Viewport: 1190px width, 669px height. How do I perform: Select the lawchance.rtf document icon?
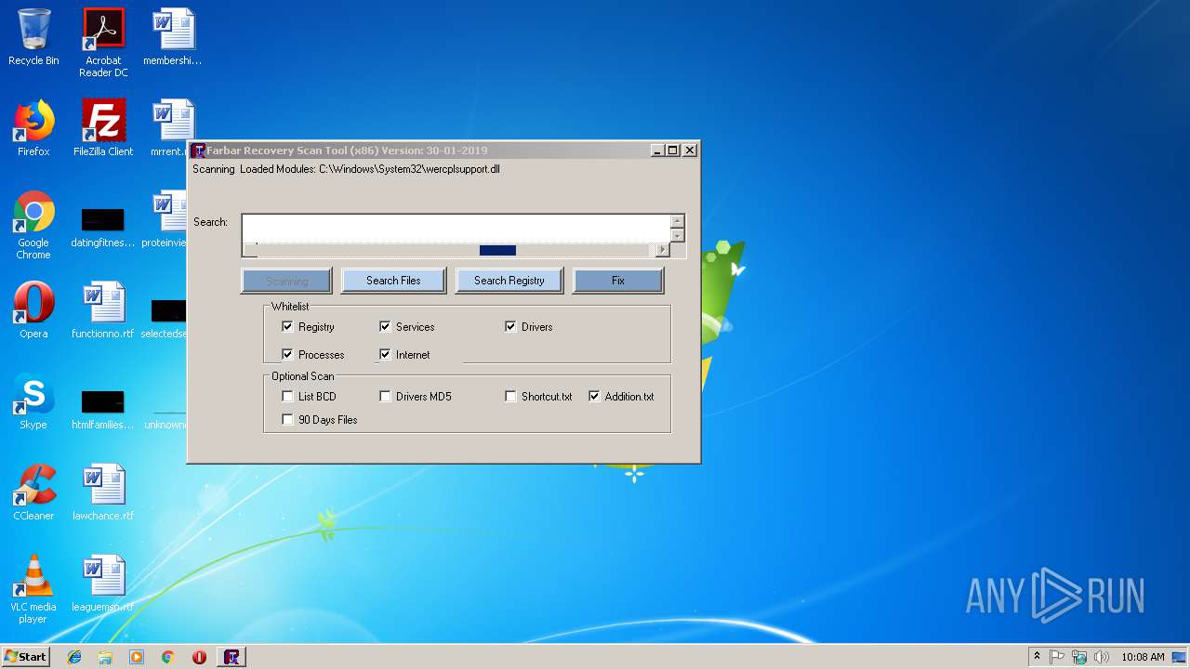(103, 492)
